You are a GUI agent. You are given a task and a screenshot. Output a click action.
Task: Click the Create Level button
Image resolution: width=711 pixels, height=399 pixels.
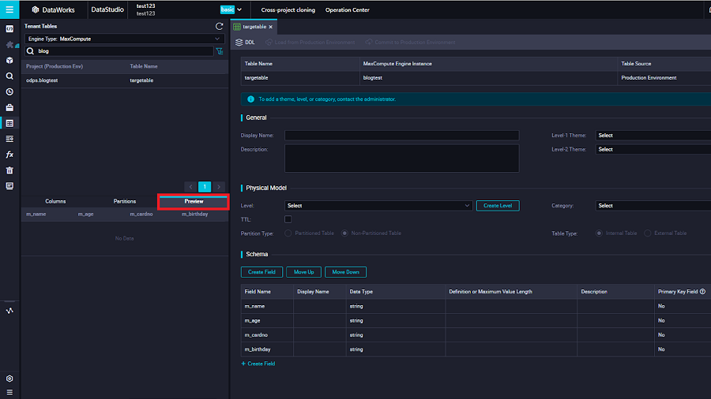click(x=497, y=206)
